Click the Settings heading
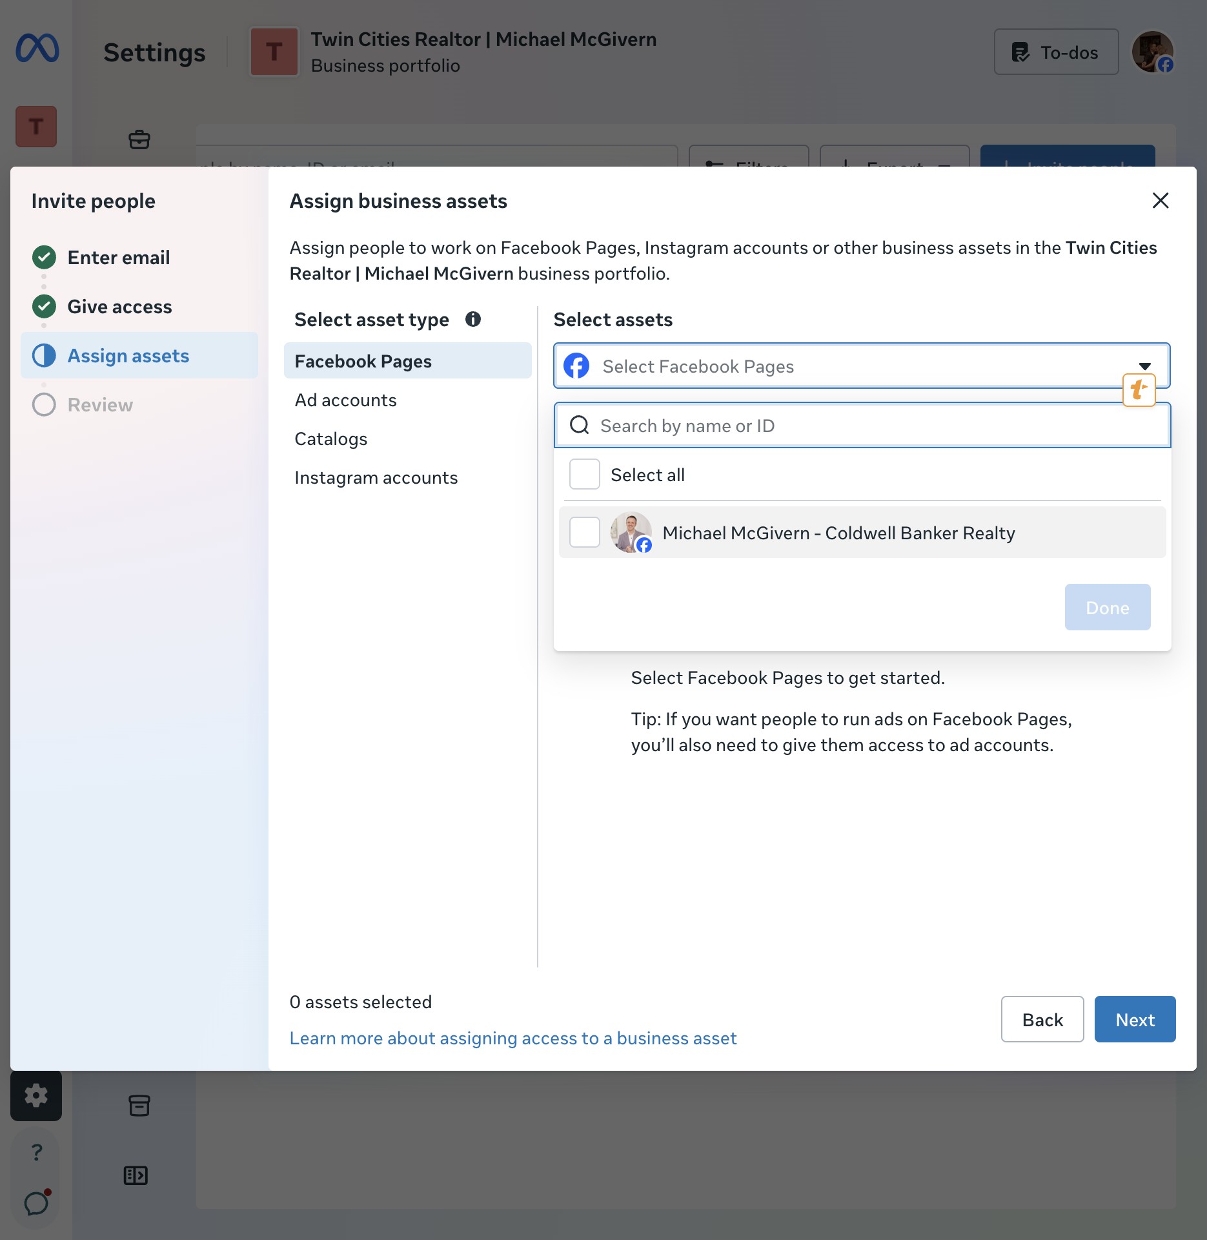 (x=154, y=52)
